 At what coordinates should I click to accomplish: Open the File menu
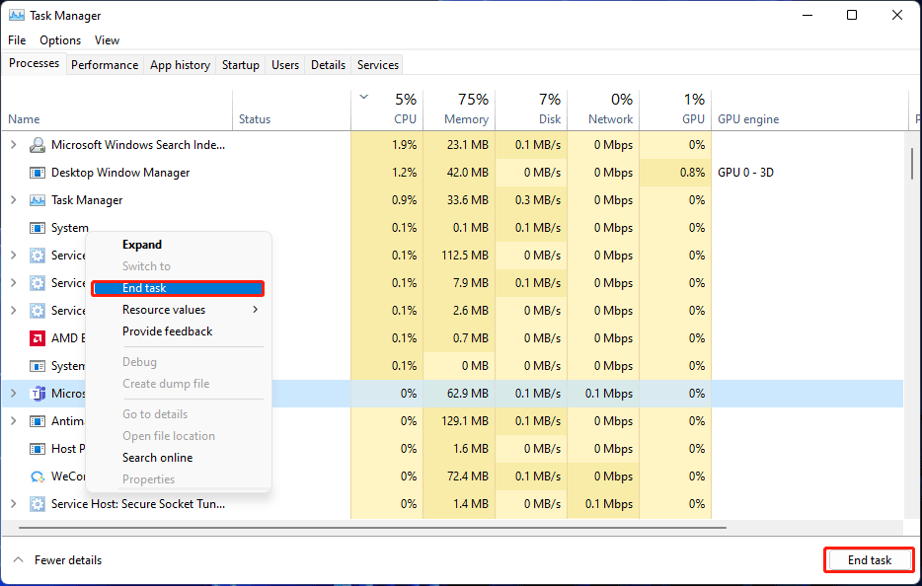click(x=17, y=40)
